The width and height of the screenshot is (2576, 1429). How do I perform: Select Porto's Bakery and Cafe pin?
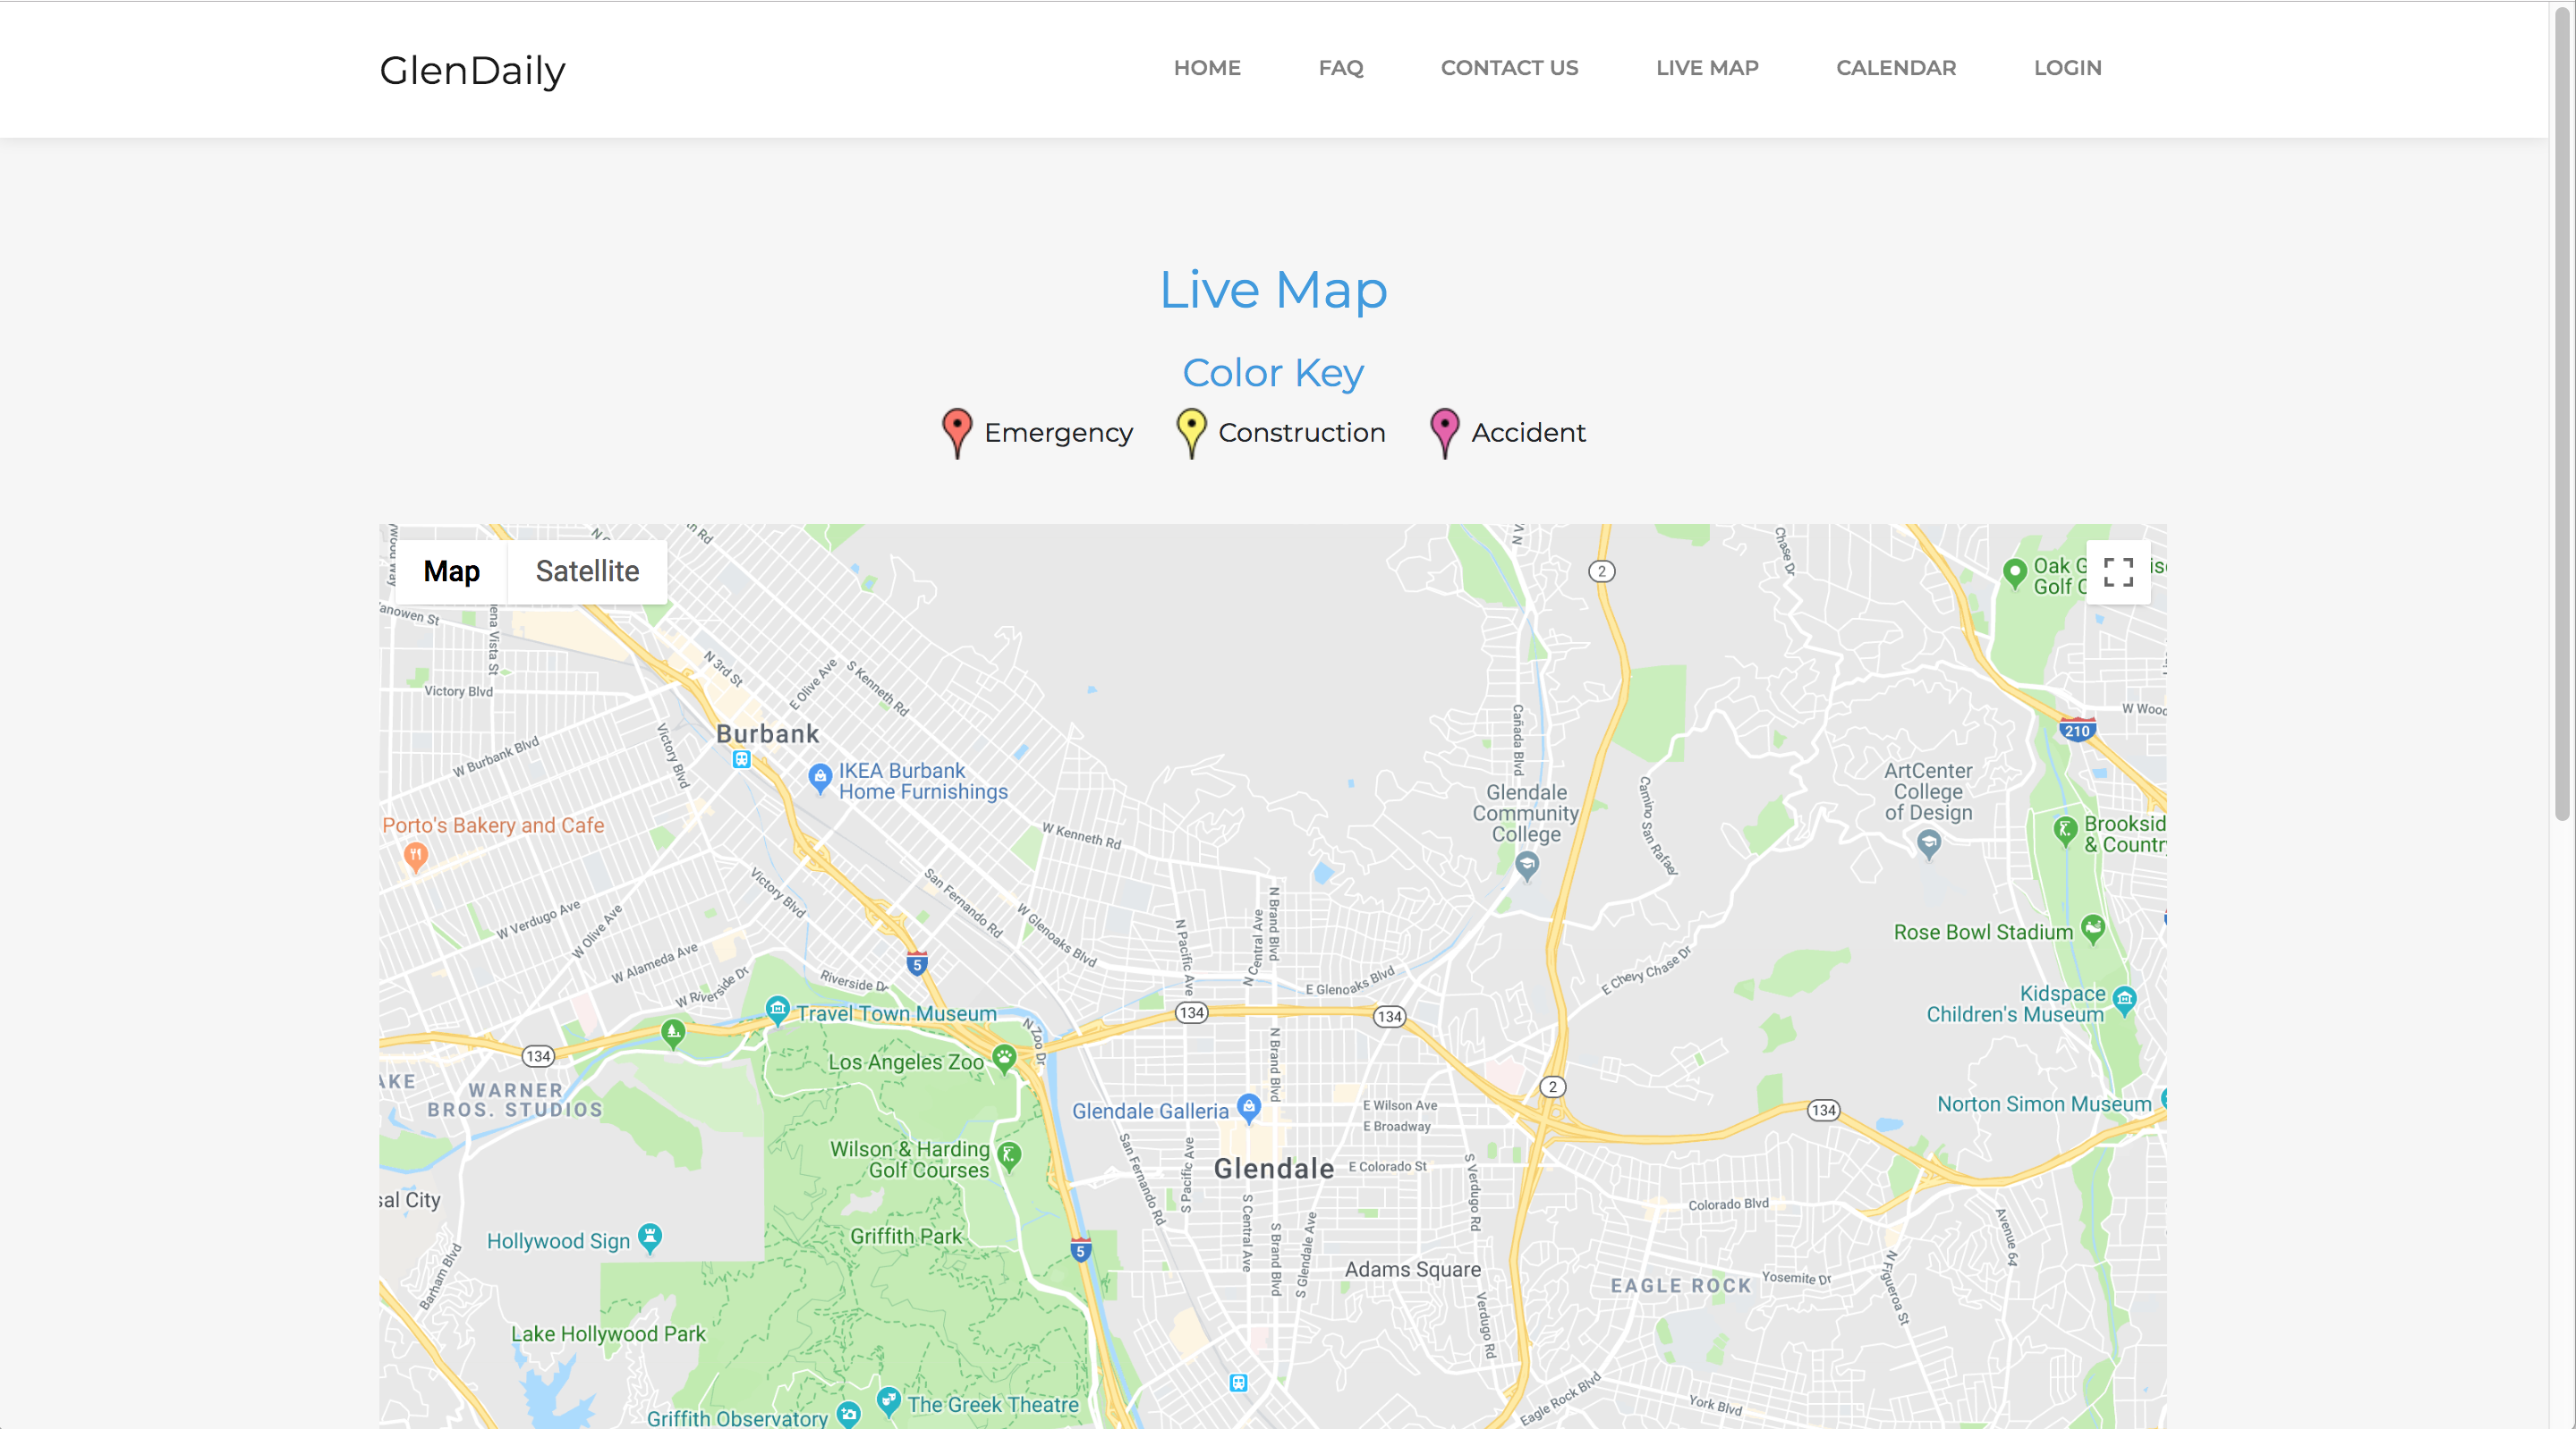click(x=416, y=858)
